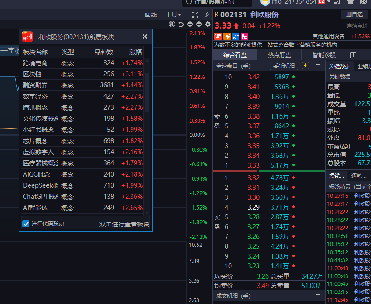Image resolution: width=371 pixels, height=304 pixels.
Task: Click buy level 10 price 3.23
Action: click(253, 266)
